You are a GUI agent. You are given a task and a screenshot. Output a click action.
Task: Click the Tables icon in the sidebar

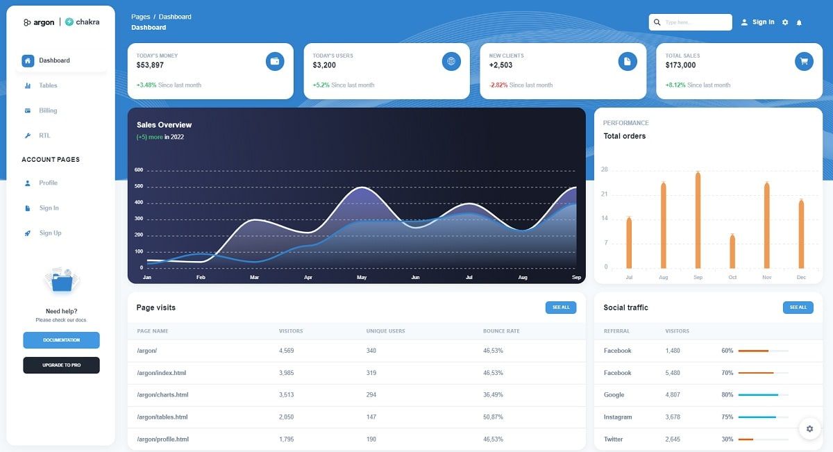pos(26,85)
